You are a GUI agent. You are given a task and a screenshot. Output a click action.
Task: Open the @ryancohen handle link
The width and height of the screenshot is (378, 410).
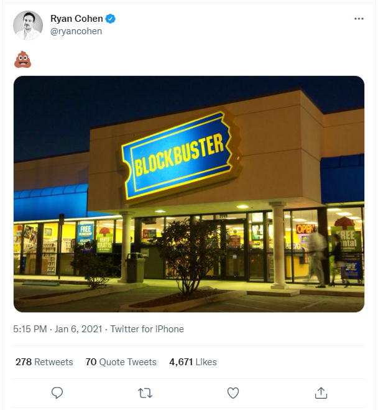point(76,31)
